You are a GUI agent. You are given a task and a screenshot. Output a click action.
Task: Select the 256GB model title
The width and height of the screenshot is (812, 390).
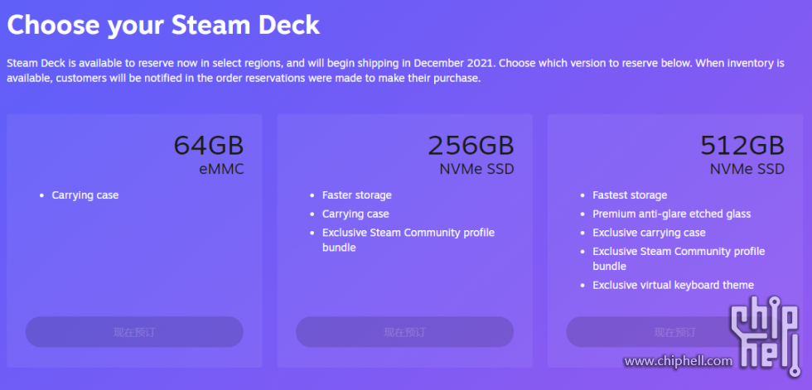point(471,146)
